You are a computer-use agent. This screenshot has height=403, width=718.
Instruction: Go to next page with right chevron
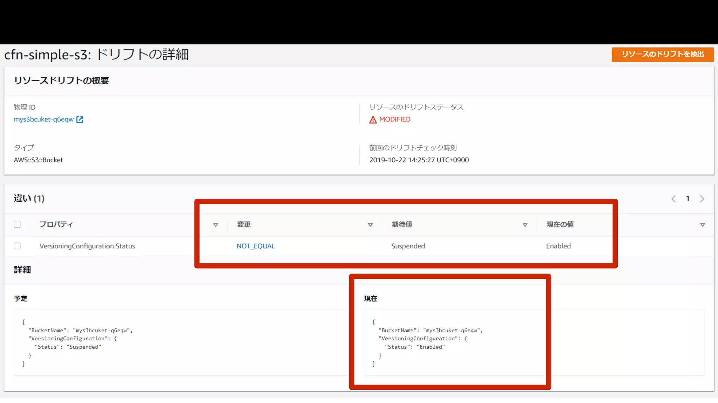click(702, 199)
